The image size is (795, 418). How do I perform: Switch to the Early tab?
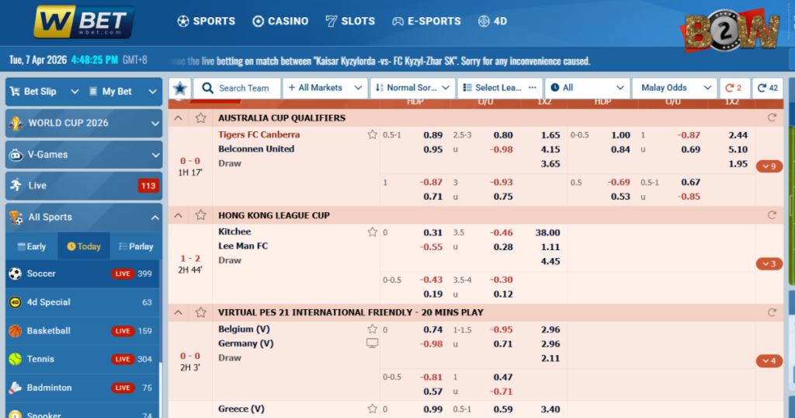pos(31,246)
